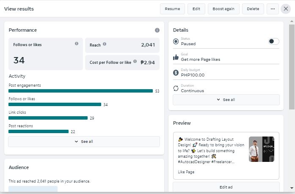The image size is (295, 194).
Task: Click the thumbs-up Goal icon
Action: coord(176,57)
